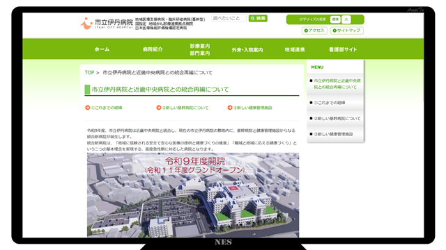Open 病院紹介 navigation menu
Image resolution: width=446 pixels, height=250 pixels.
(x=153, y=49)
